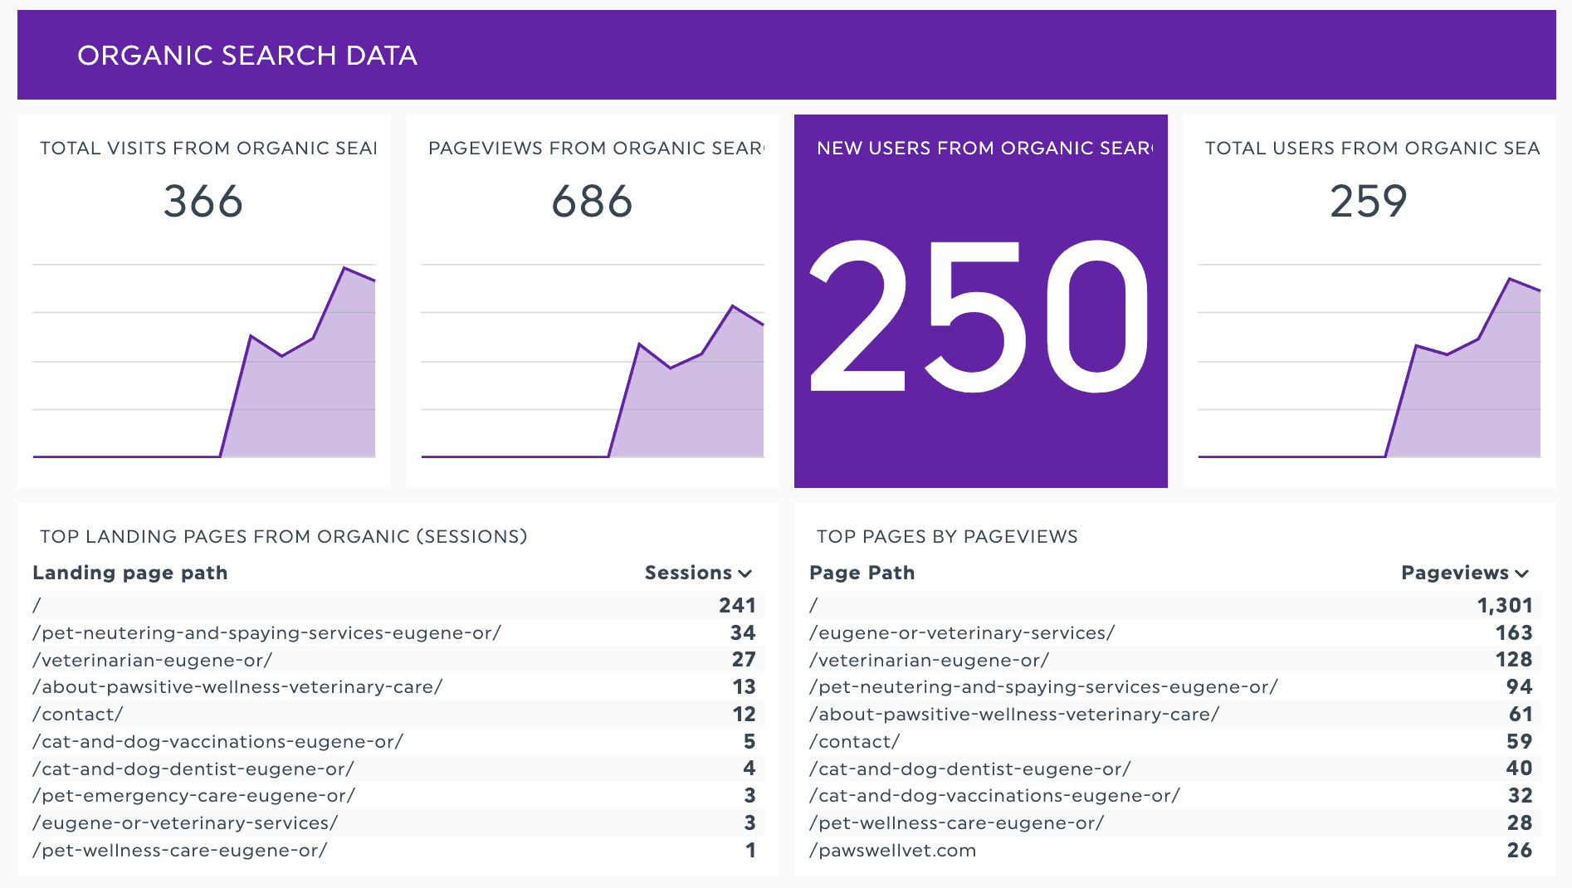
Task: Click the Landing page path column header
Action: click(130, 573)
